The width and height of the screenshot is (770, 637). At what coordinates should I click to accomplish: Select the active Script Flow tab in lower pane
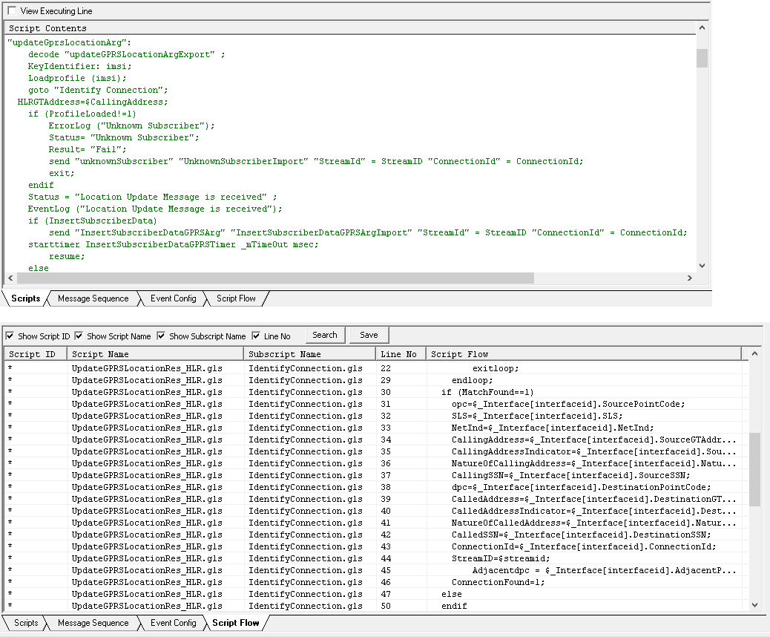pyautogui.click(x=236, y=623)
